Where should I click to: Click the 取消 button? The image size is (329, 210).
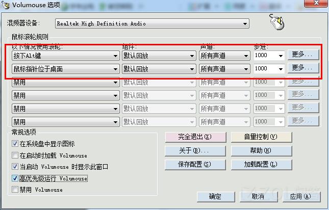point(259,197)
